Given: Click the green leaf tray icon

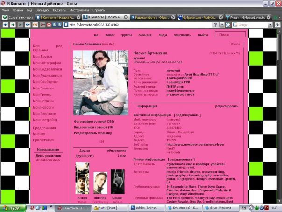Looking at the screenshot, I should click(x=257, y=208).
